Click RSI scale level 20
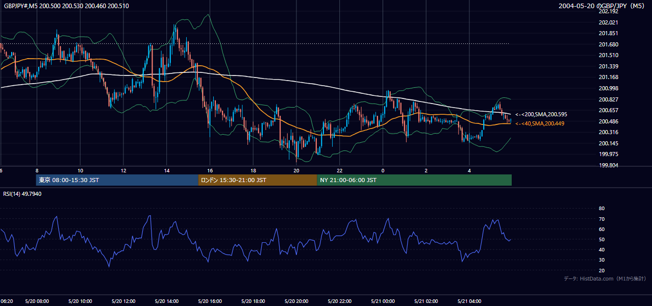The height and width of the screenshot is (306, 652). (x=601, y=270)
